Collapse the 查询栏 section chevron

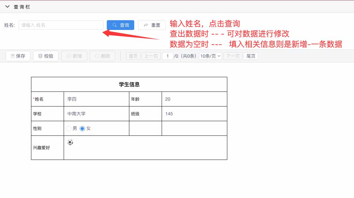coord(8,7)
